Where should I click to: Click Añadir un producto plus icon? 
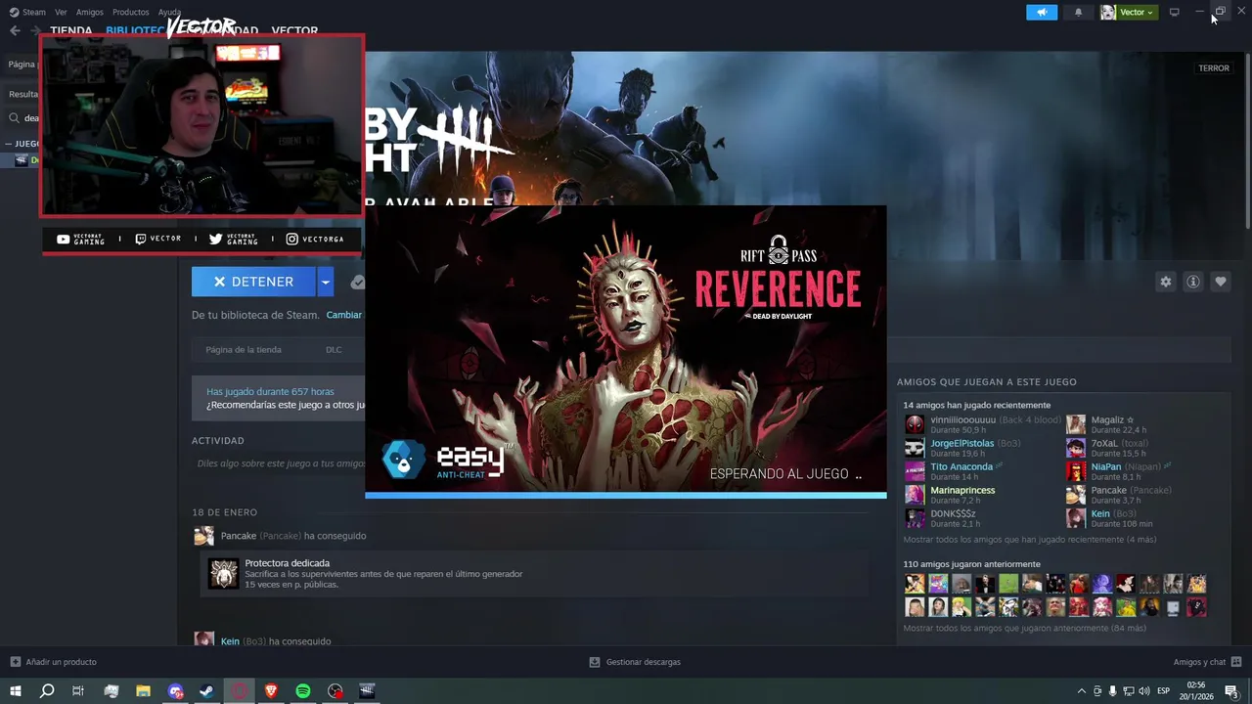[x=15, y=662]
